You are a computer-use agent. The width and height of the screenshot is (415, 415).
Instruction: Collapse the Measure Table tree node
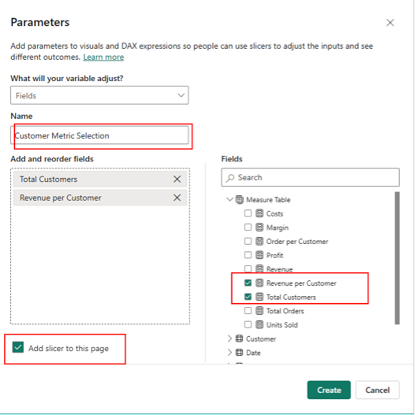229,199
